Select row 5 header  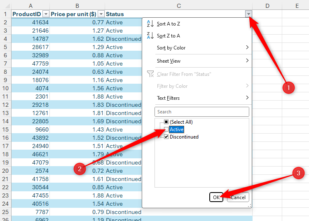5,47
